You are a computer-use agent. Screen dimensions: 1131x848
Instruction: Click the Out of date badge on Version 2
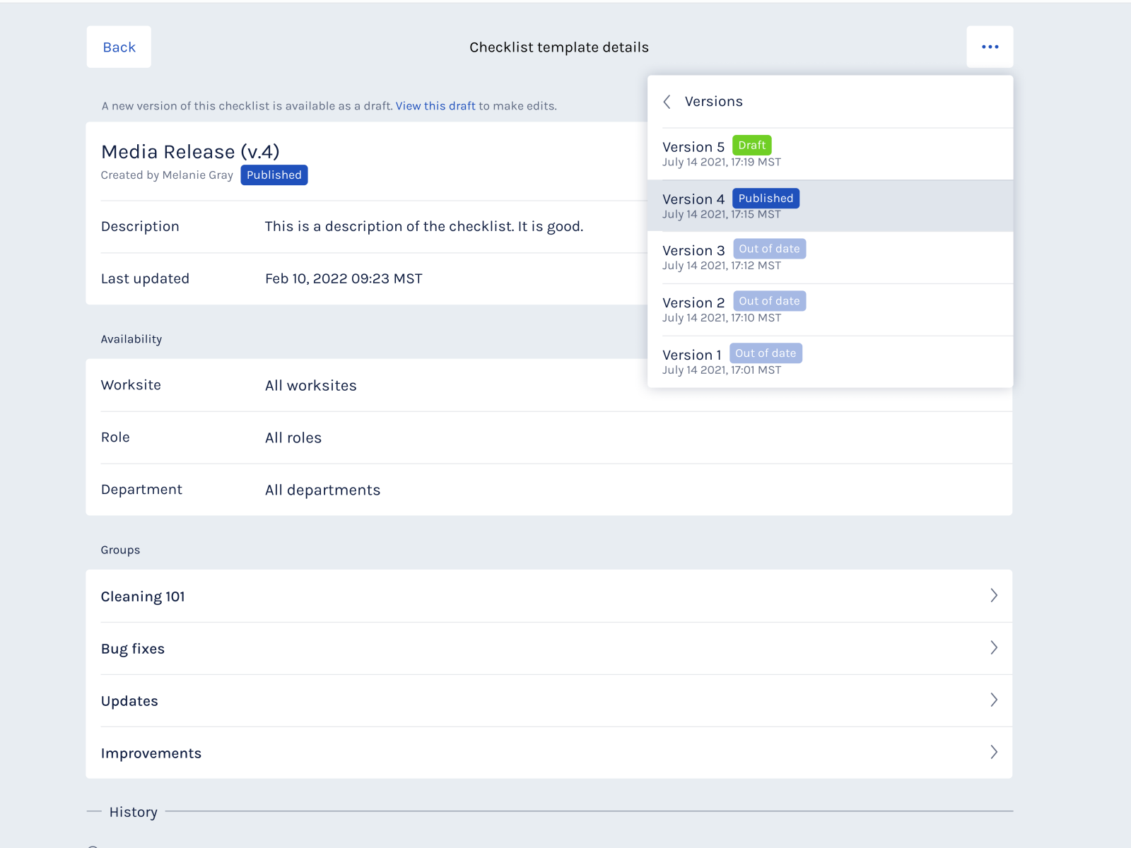[770, 300]
